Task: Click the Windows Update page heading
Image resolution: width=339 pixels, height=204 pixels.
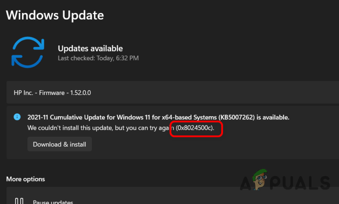Action: [55, 15]
